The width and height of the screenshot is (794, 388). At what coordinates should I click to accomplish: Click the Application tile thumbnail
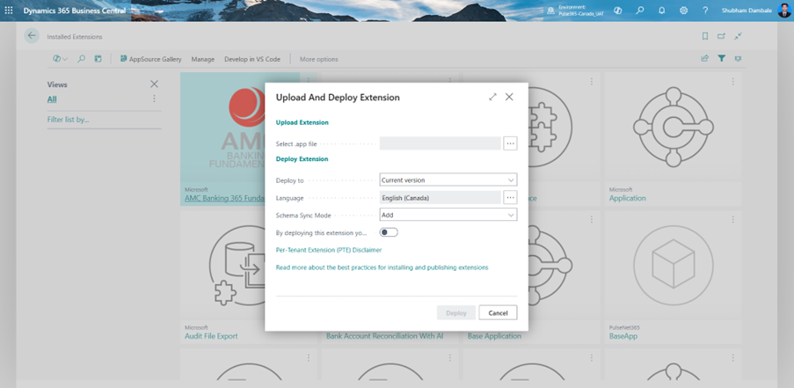(x=673, y=127)
